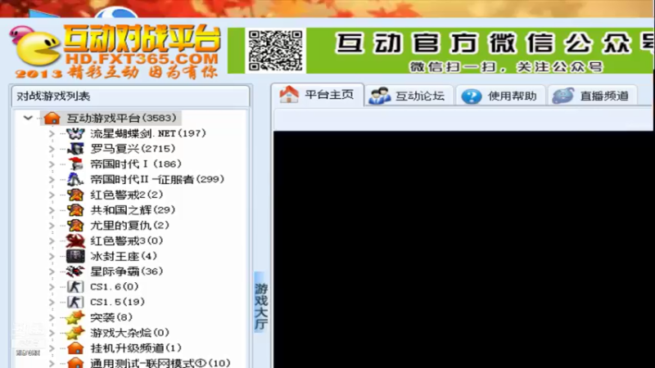
Task: Click the CS1.6 game icon
Action: 75,287
